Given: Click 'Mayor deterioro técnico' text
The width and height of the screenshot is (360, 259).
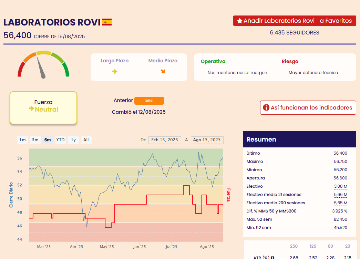Looking at the screenshot, I should coord(313,73).
